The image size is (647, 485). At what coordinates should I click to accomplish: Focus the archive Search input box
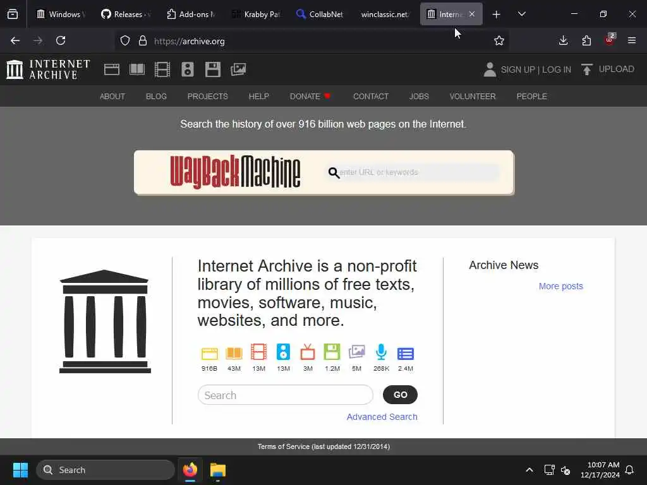click(x=286, y=395)
